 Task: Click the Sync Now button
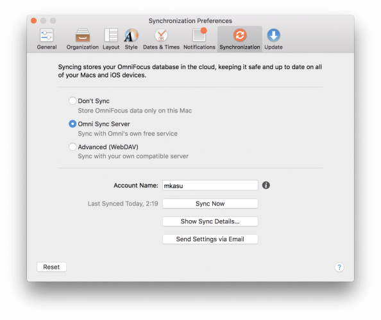coord(210,204)
